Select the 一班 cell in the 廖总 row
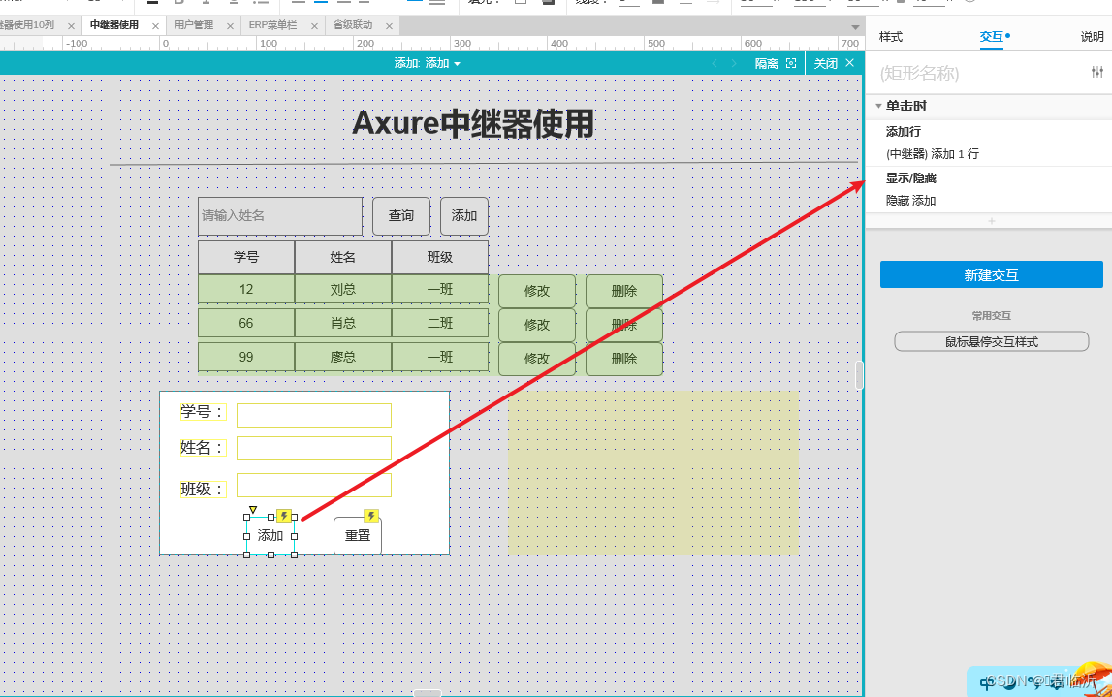Image resolution: width=1112 pixels, height=697 pixels. tap(440, 357)
